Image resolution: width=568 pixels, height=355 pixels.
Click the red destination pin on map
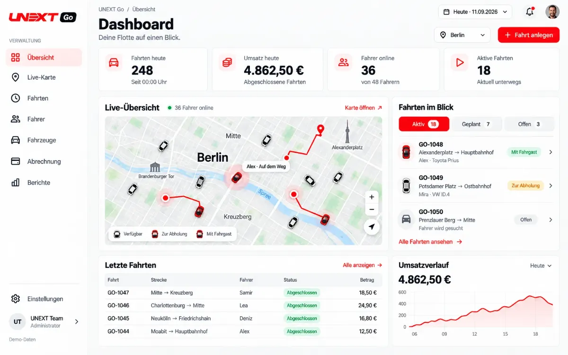pos(320,130)
